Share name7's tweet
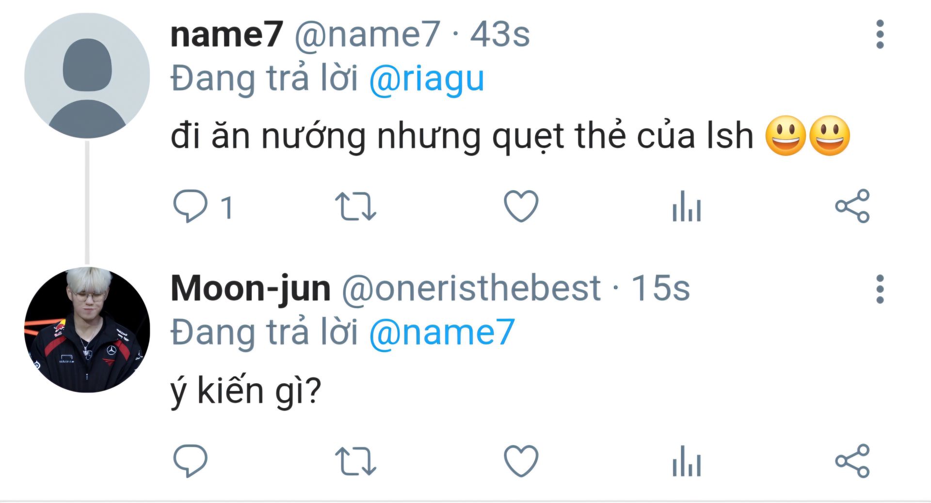 pyautogui.click(x=852, y=206)
